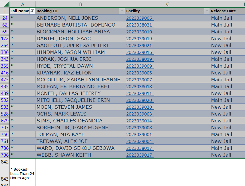Viewport: 245px width, 186px height.
Task: Select column B header
Action: 80,4
